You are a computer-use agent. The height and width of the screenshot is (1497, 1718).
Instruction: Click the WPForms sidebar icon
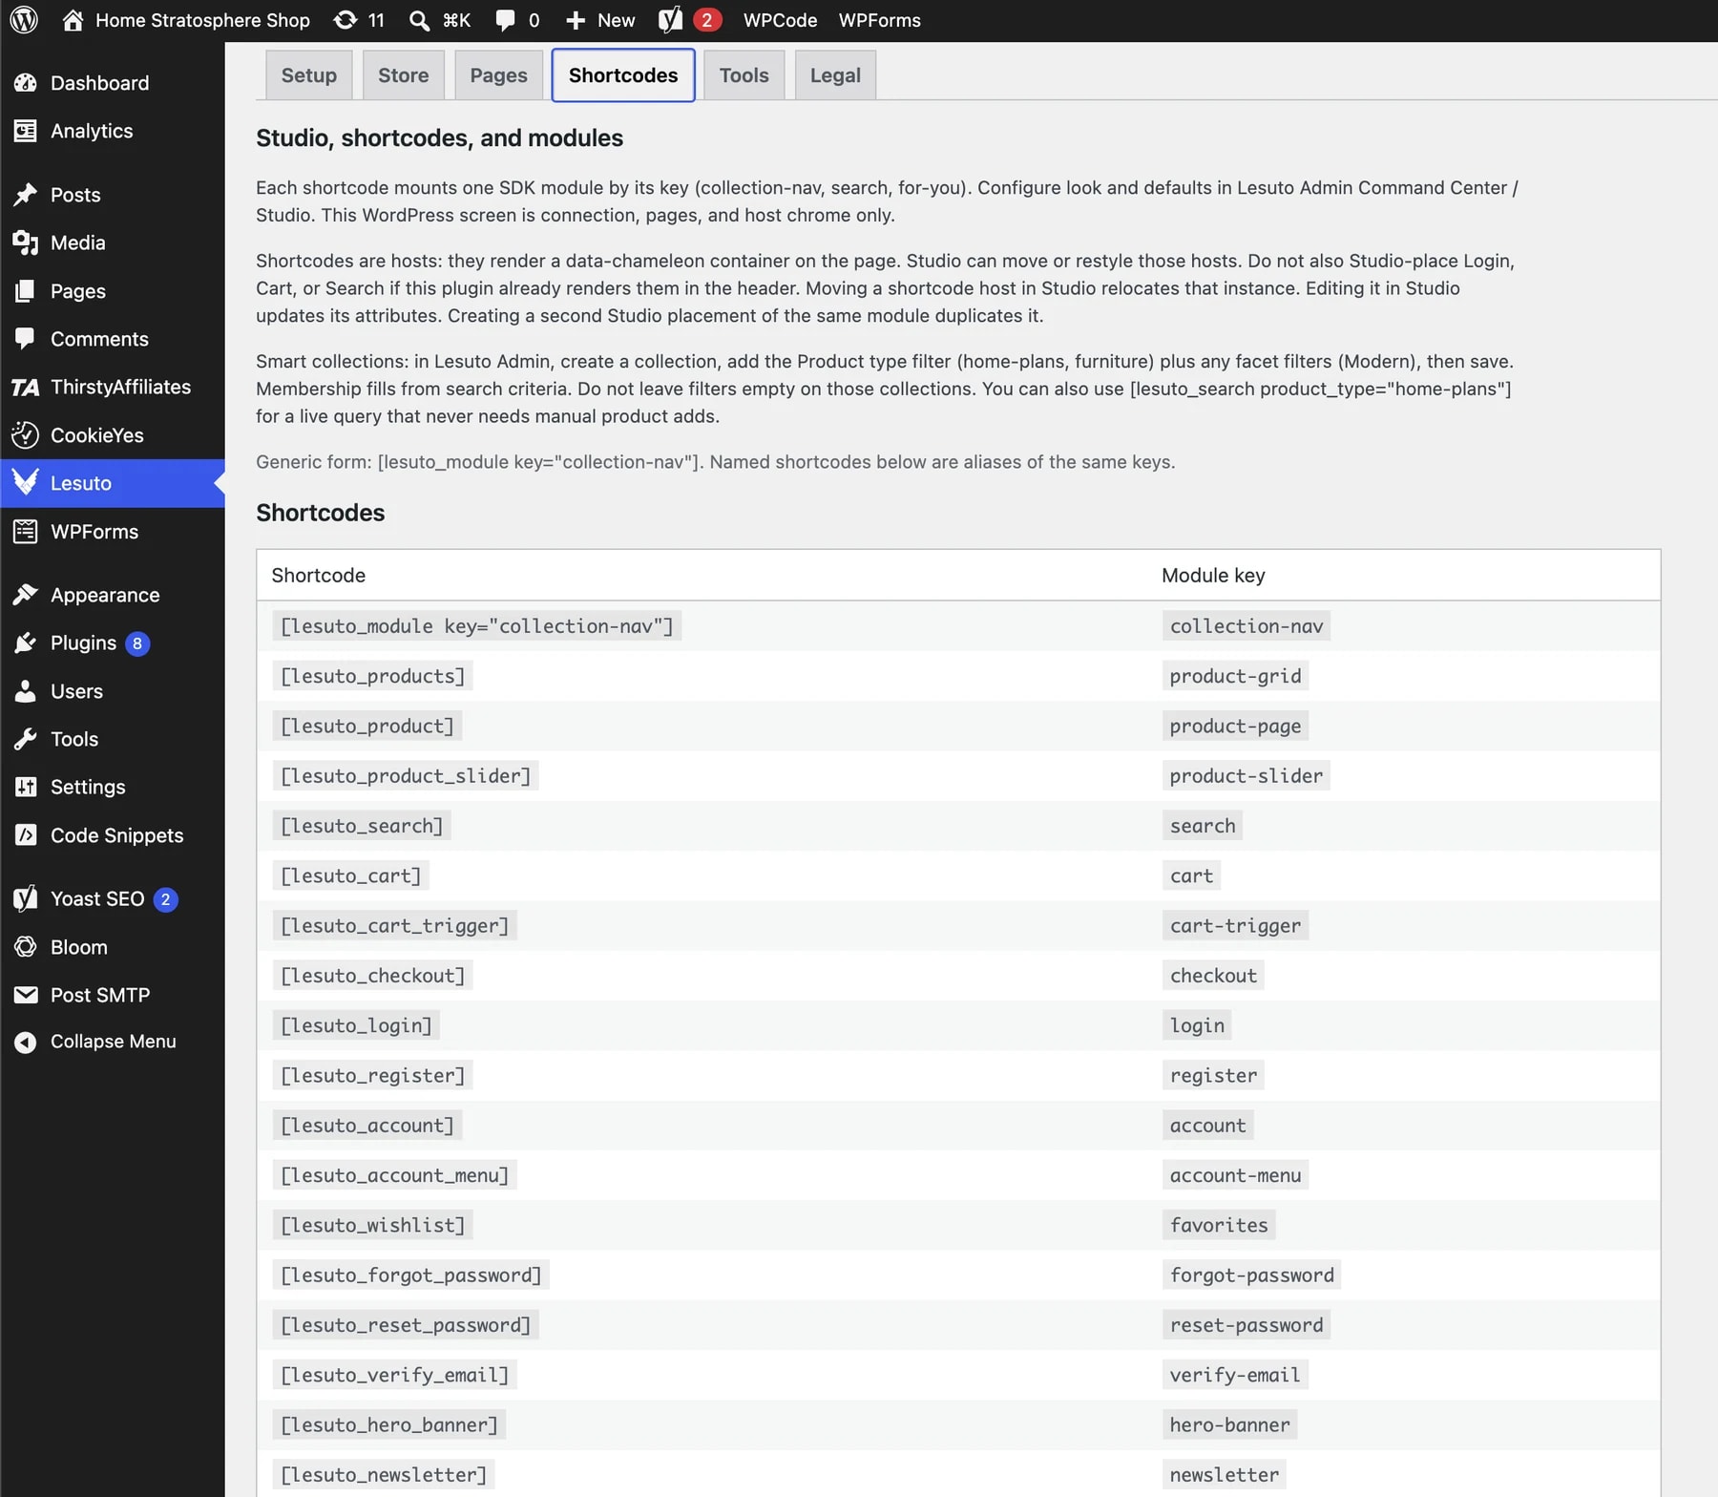point(26,532)
